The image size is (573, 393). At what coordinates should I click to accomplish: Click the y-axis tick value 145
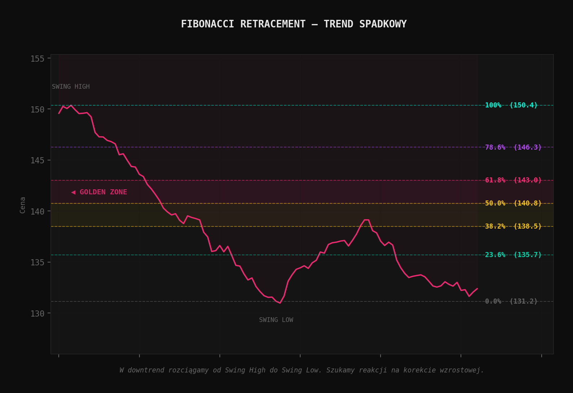click(x=37, y=160)
